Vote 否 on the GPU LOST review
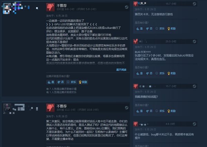 [60, 82]
